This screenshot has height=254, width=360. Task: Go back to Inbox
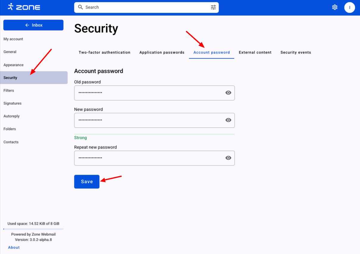(x=33, y=25)
